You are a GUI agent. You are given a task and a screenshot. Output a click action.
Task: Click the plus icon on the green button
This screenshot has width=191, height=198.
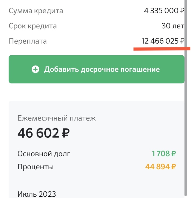coord(35,69)
